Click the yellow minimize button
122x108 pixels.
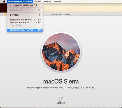point(5,14)
